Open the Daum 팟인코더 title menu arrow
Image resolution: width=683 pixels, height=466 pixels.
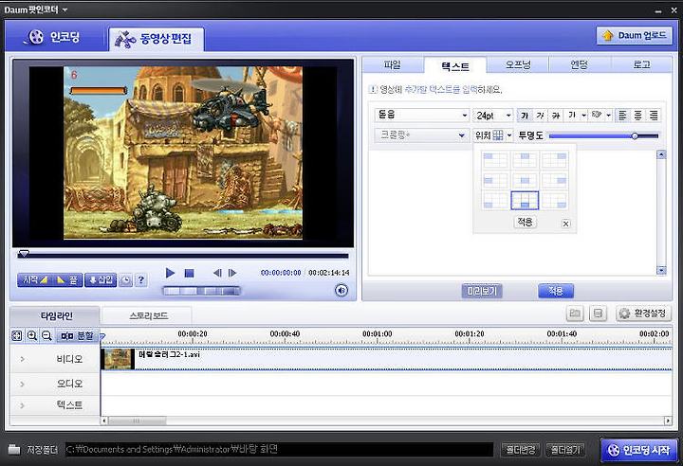pos(65,9)
